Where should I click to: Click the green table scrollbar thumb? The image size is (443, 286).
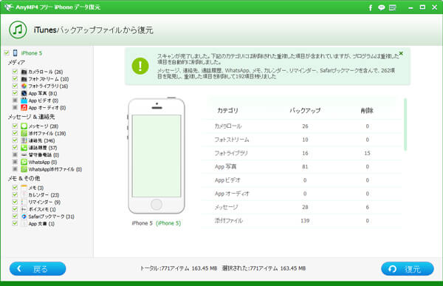pos(405,124)
